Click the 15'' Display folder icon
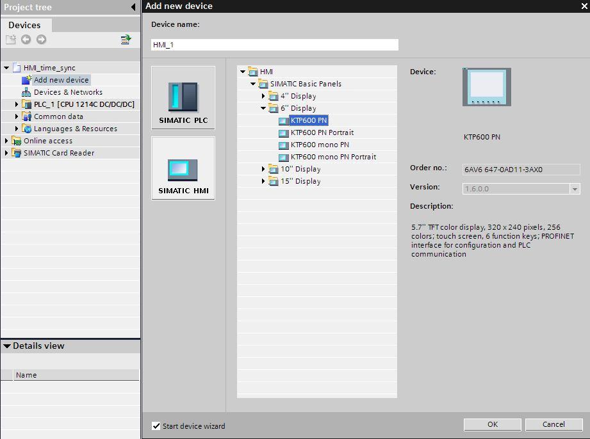The height and width of the screenshot is (439, 590). [x=274, y=181]
